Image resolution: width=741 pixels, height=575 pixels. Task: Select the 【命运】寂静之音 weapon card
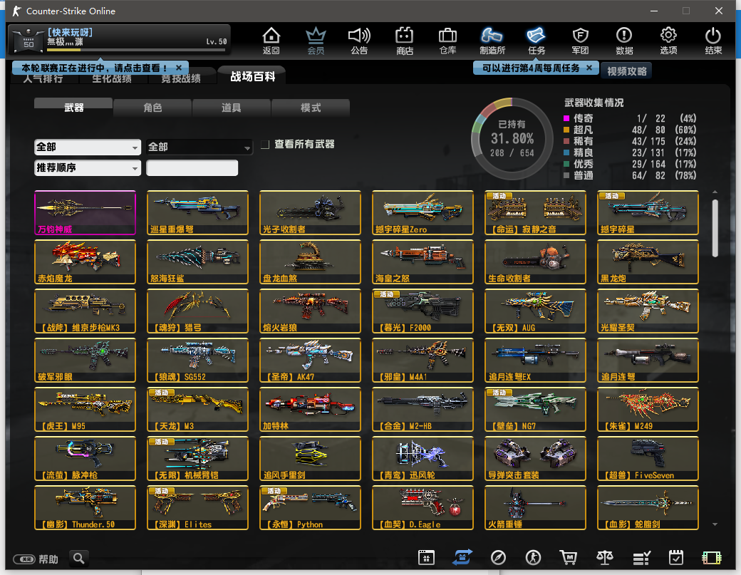[535, 212]
